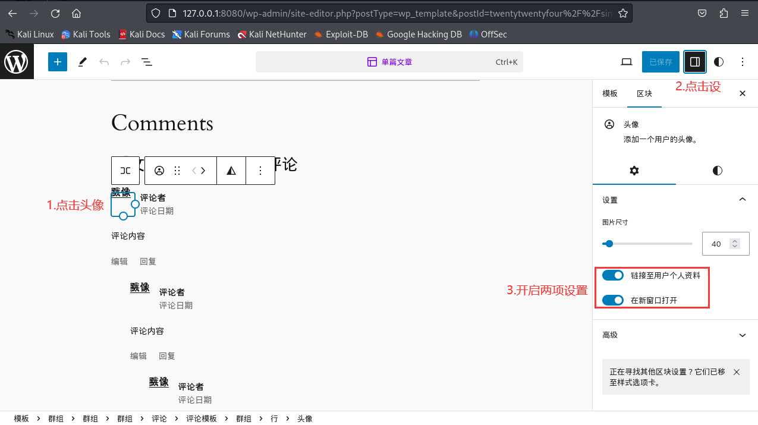The width and height of the screenshot is (758, 425).
Task: Open the Firefox hamburger menu
Action: (x=745, y=13)
